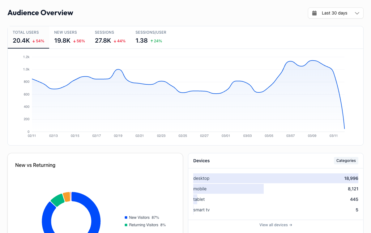Select the mobile device row

tap(275, 189)
